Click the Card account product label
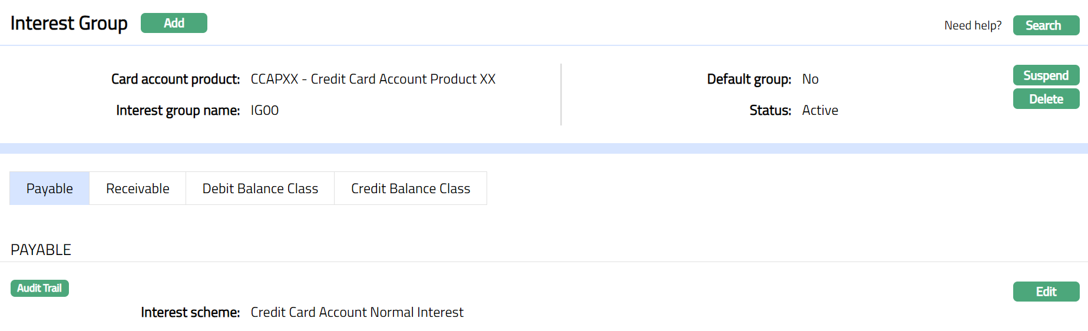This screenshot has height=331, width=1088. pos(176,79)
